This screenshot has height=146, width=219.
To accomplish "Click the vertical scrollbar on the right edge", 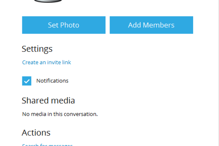I will pos(217,73).
